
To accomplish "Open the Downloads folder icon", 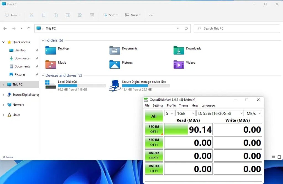I will point(179,50).
